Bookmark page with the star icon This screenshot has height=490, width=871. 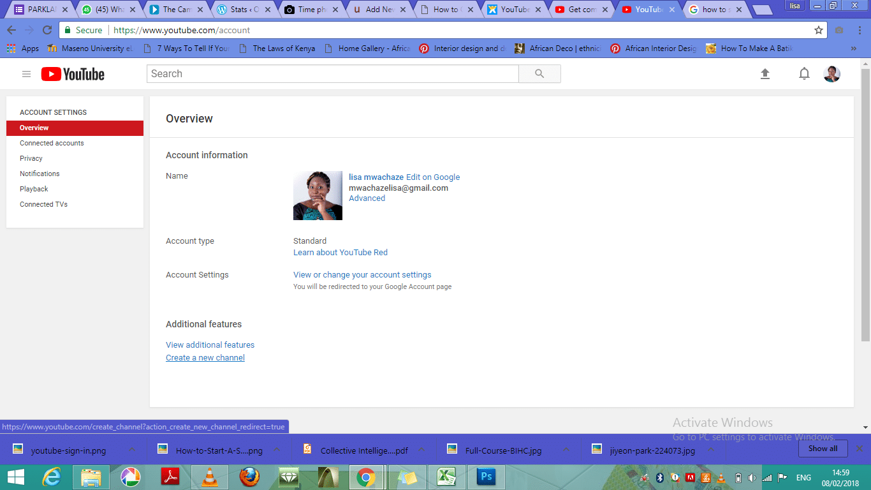point(819,30)
